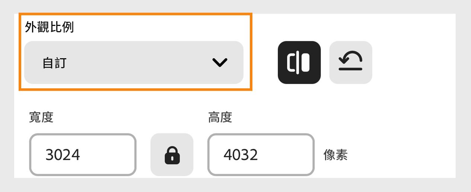Click the 自訂 text in the dropdown

point(54,63)
